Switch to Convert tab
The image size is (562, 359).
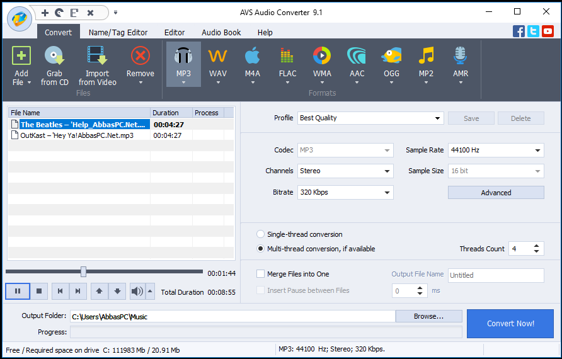click(x=58, y=32)
